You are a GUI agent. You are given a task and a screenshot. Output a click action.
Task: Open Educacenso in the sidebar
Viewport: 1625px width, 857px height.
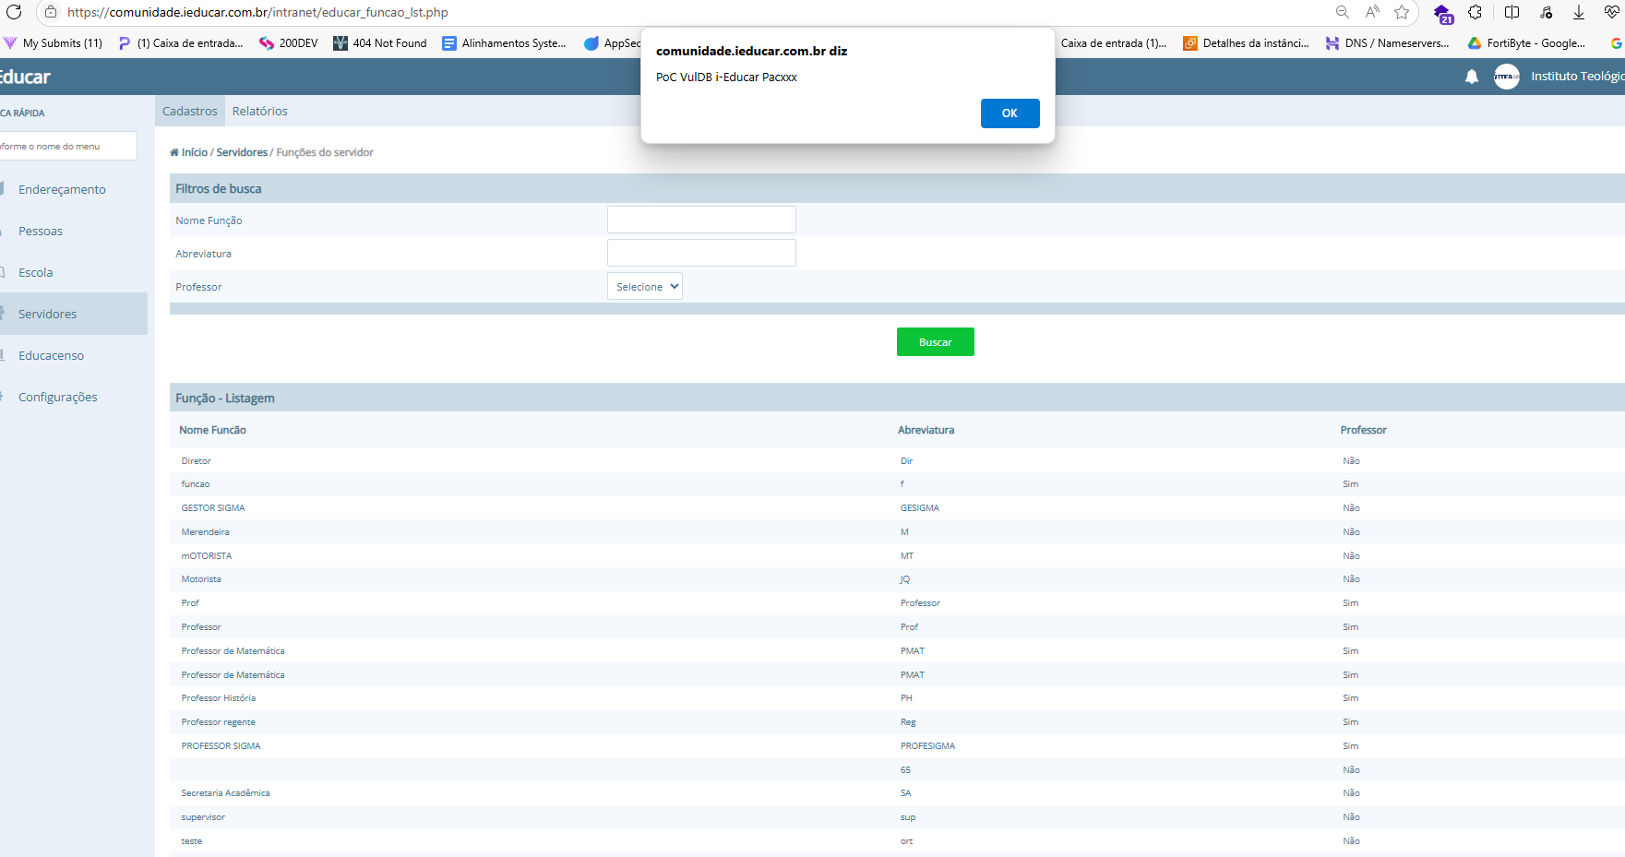[x=51, y=355]
